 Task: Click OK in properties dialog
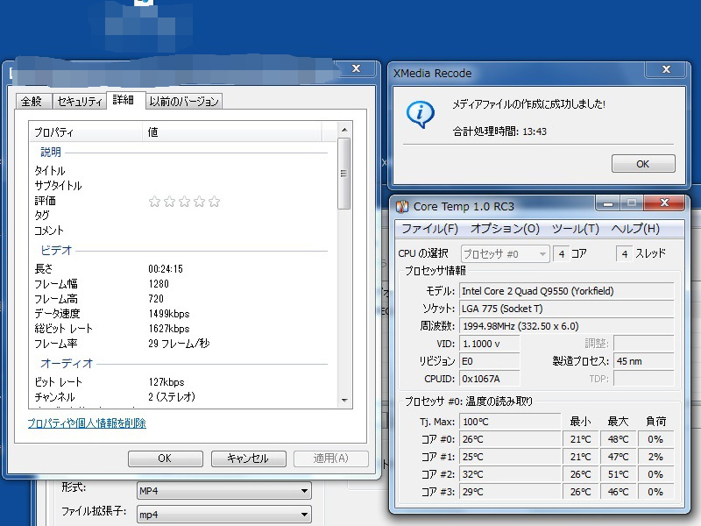click(165, 458)
